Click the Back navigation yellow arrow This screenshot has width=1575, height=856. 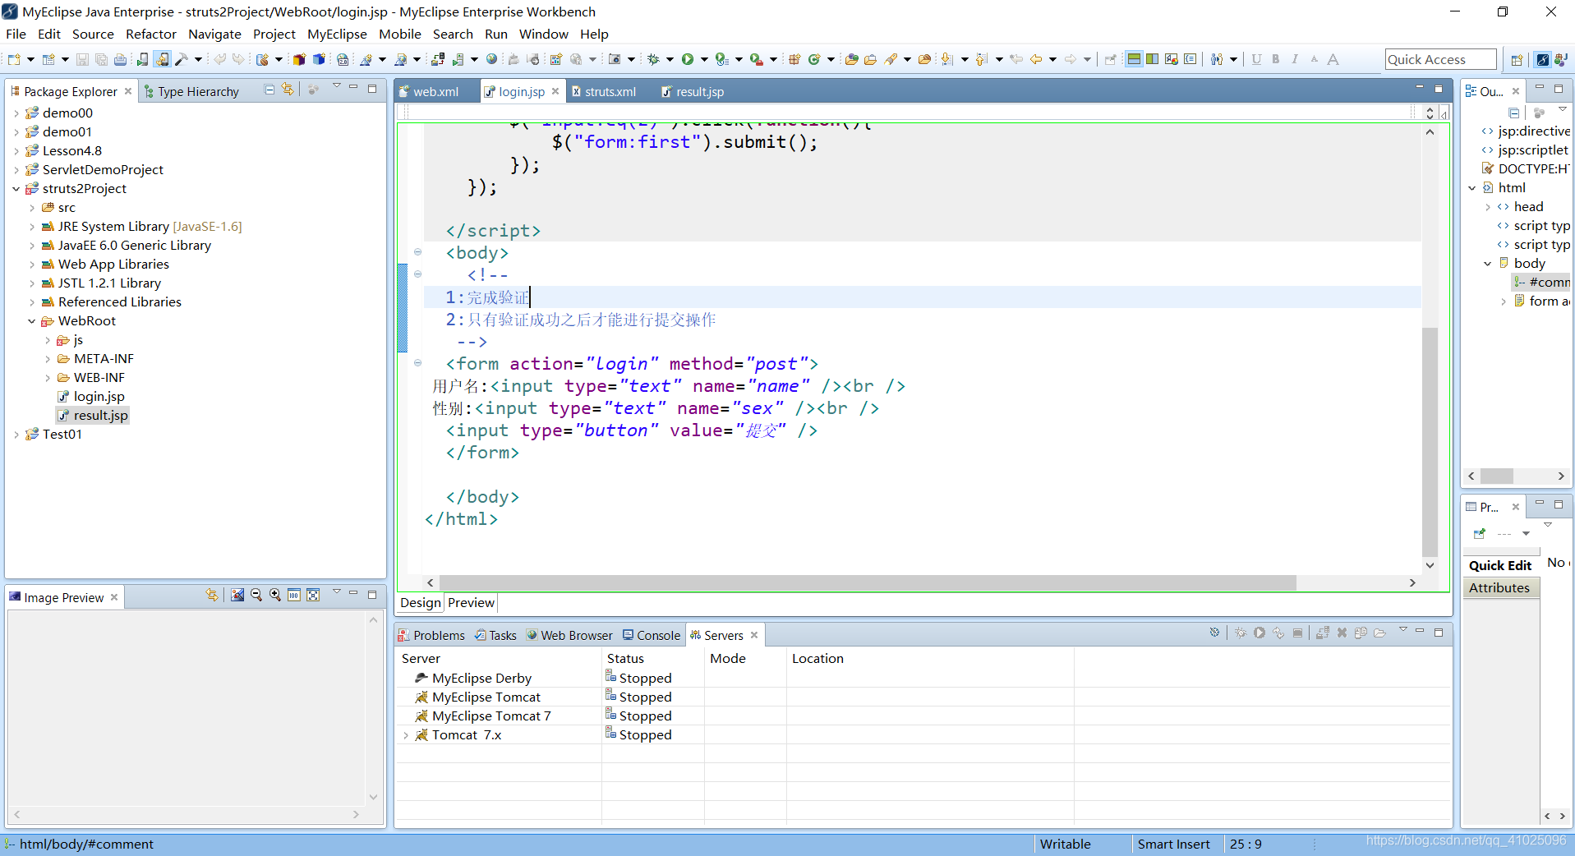(x=1036, y=59)
